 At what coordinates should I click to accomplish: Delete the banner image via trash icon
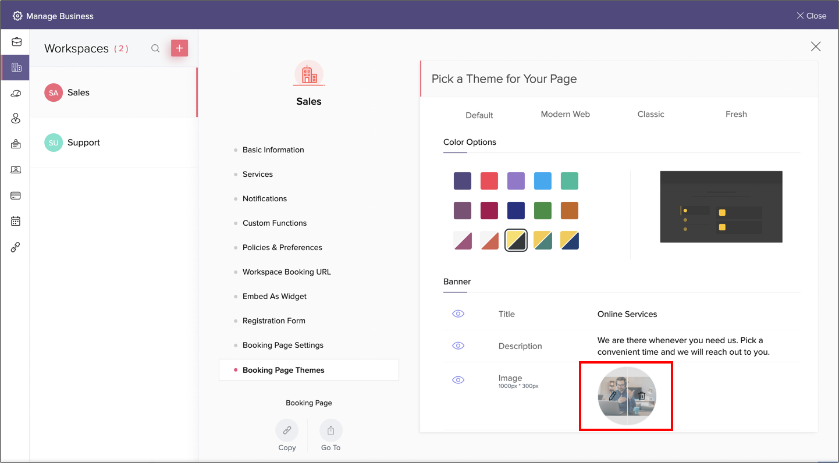click(641, 396)
